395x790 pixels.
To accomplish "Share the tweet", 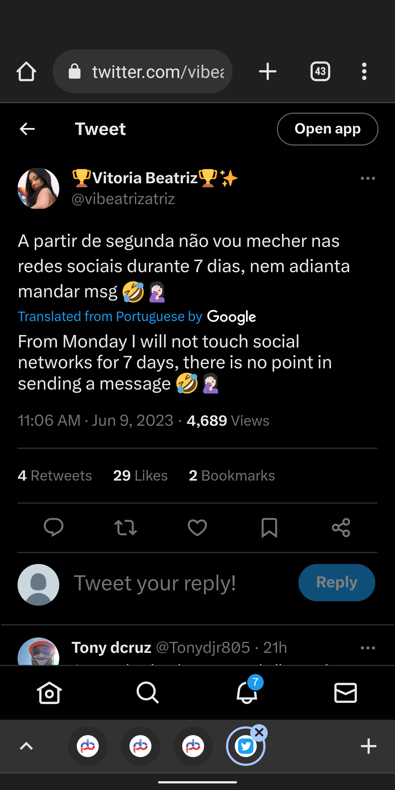I will click(x=341, y=527).
